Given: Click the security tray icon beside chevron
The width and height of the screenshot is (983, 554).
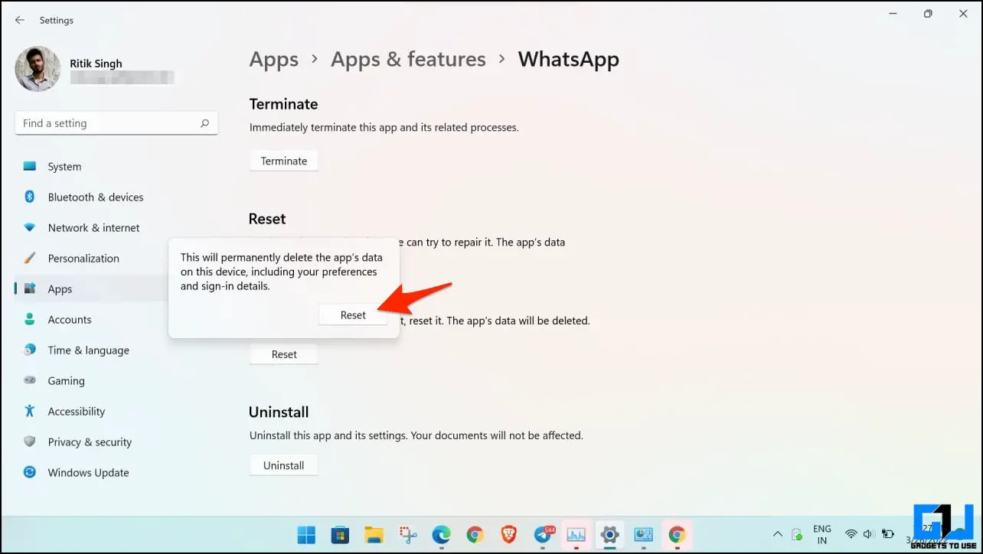Looking at the screenshot, I should [x=796, y=534].
